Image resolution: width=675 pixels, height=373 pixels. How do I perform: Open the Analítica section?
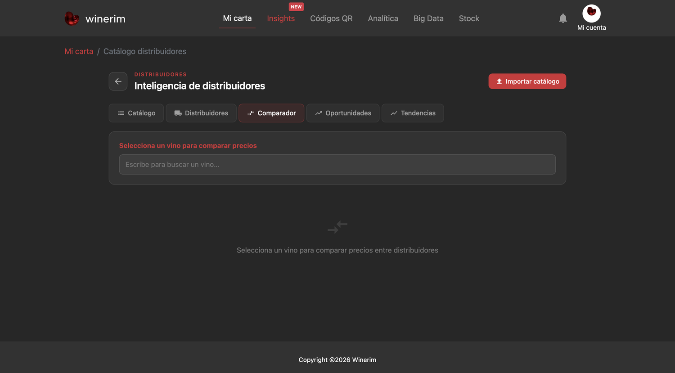[383, 18]
